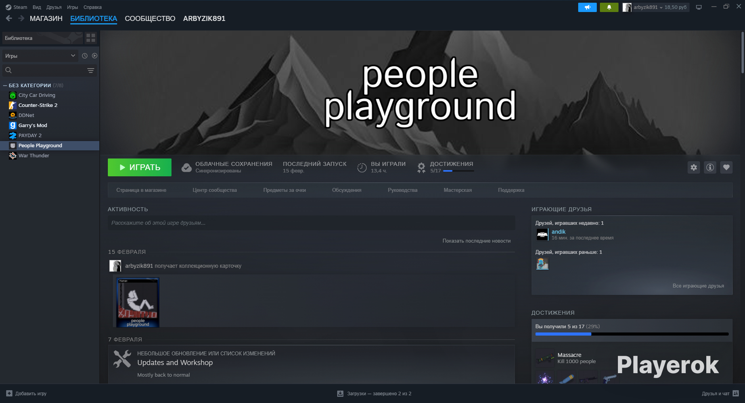Toggle sorting by recent activity clock
Image resolution: width=745 pixels, height=403 pixels.
[x=85, y=56]
